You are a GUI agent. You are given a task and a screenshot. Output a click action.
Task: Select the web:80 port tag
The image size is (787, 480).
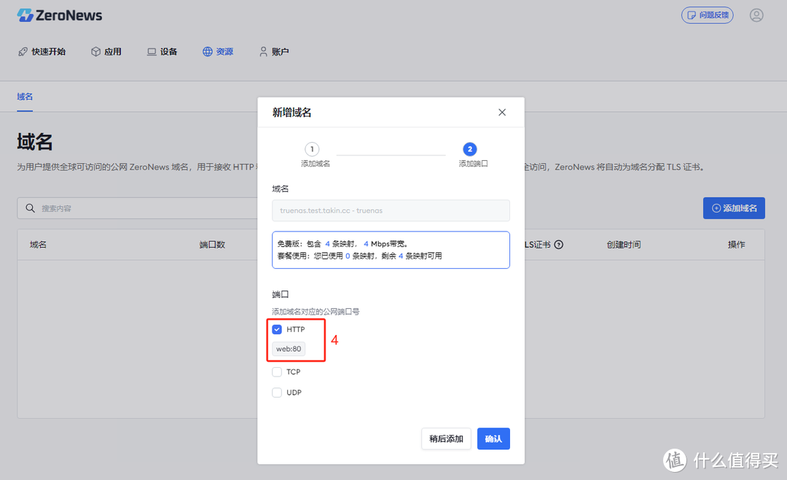289,348
